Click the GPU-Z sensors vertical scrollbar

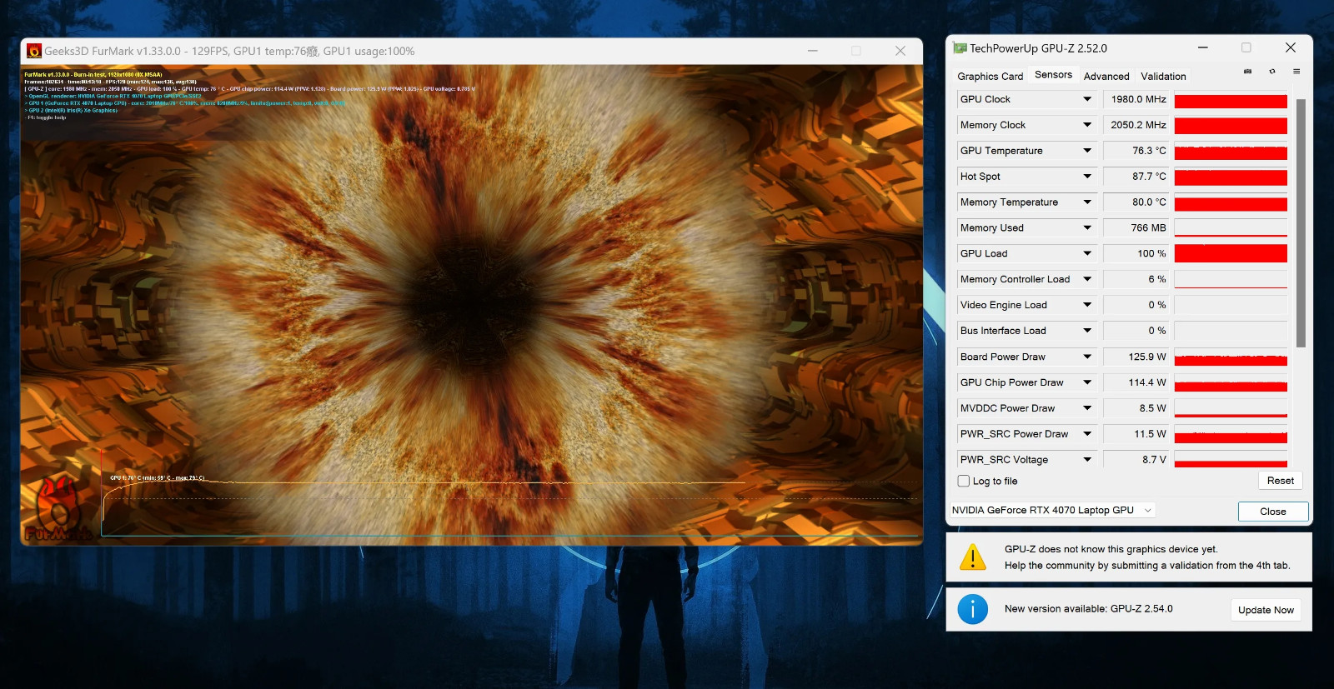click(x=1301, y=222)
